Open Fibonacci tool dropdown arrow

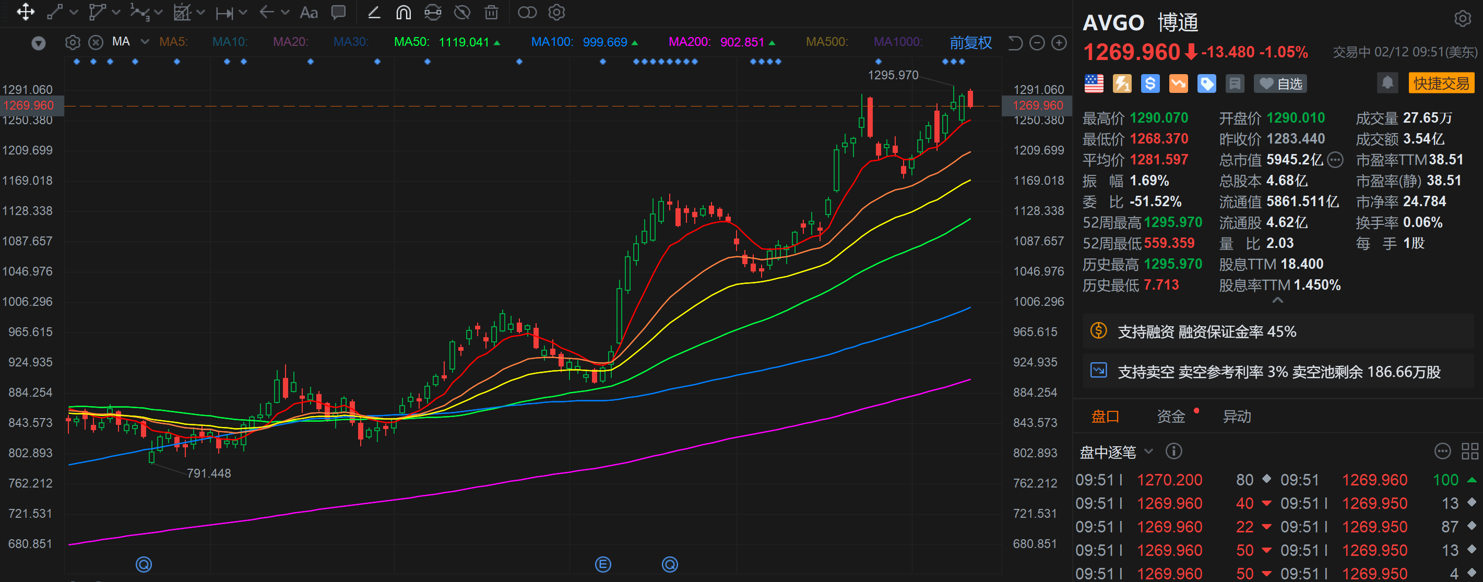click(200, 12)
